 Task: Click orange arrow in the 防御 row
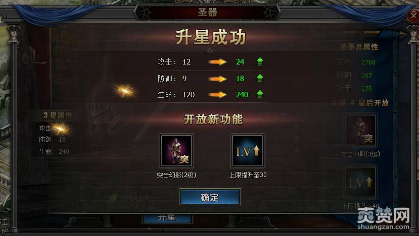(x=217, y=79)
